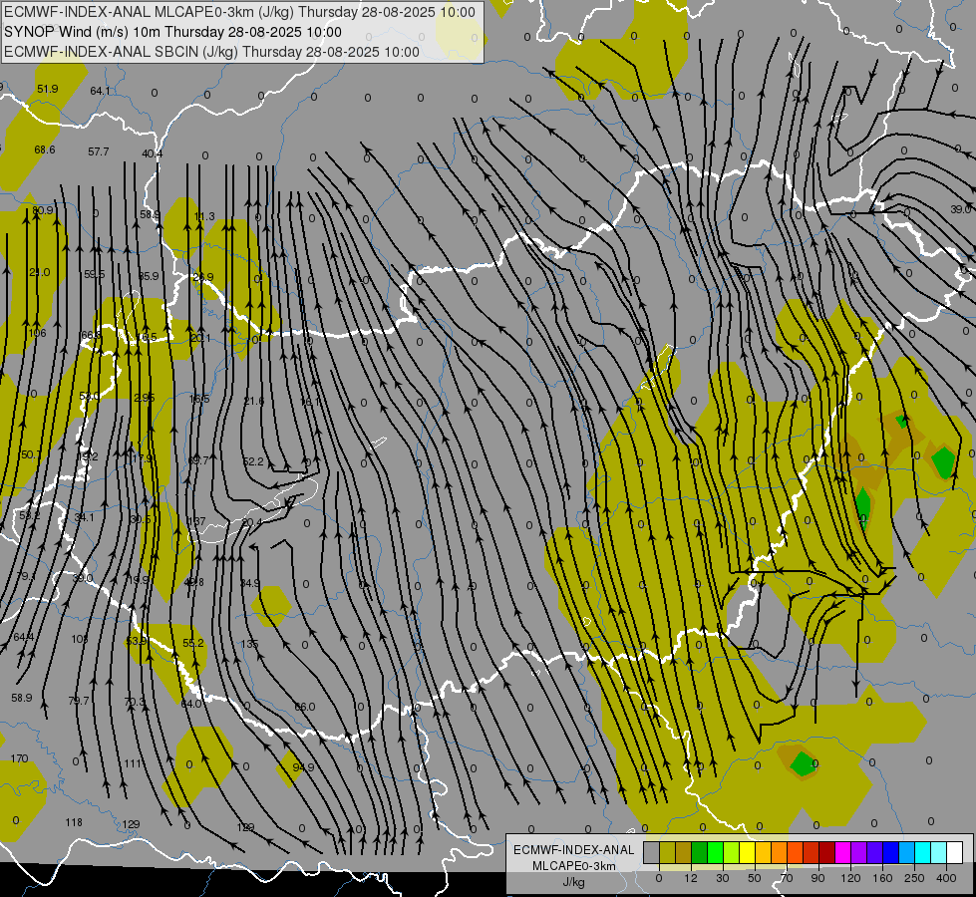
Task: Select the gray legend color swatch
Action: pyautogui.click(x=652, y=853)
